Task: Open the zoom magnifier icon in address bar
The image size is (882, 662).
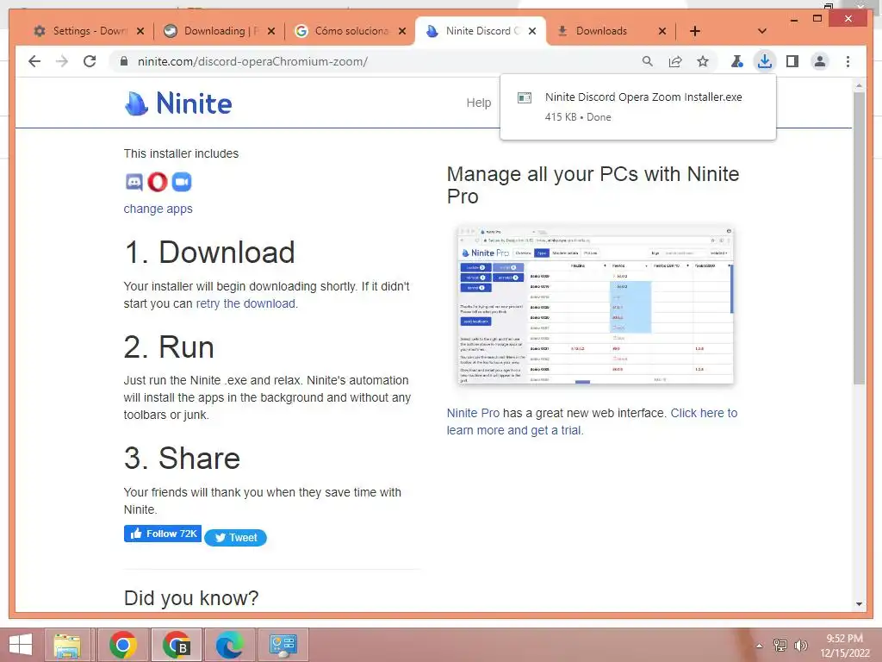Action: [x=648, y=61]
